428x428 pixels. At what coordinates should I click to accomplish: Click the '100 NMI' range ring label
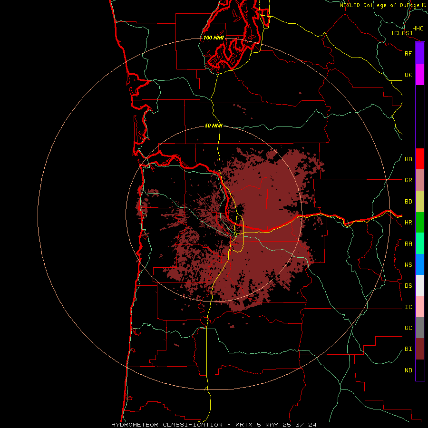pyautogui.click(x=214, y=38)
